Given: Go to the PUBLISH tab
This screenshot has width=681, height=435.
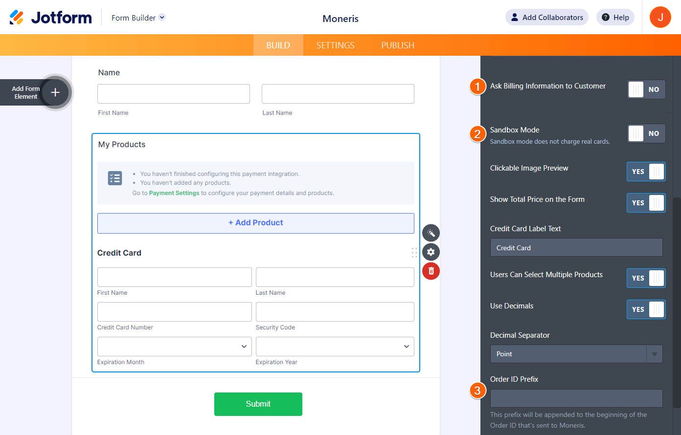Looking at the screenshot, I should pos(398,45).
